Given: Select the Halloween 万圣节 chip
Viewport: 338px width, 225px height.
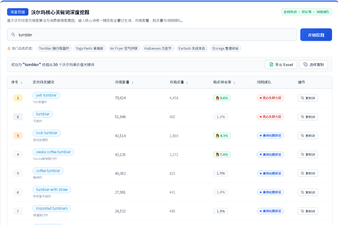Looking at the screenshot, I should tap(158, 48).
